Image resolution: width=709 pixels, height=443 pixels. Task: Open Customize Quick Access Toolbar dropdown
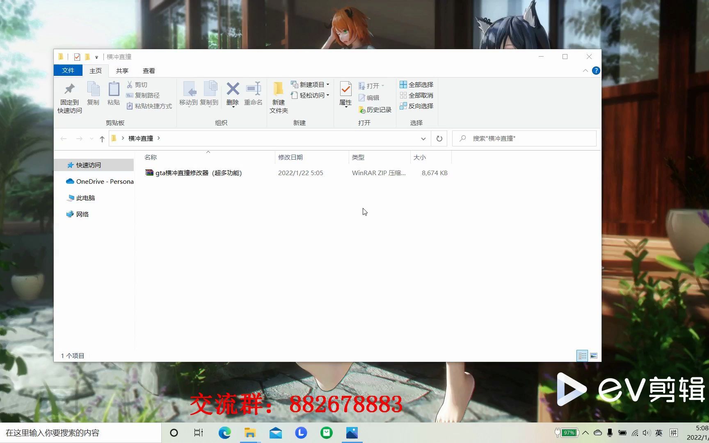coord(96,57)
